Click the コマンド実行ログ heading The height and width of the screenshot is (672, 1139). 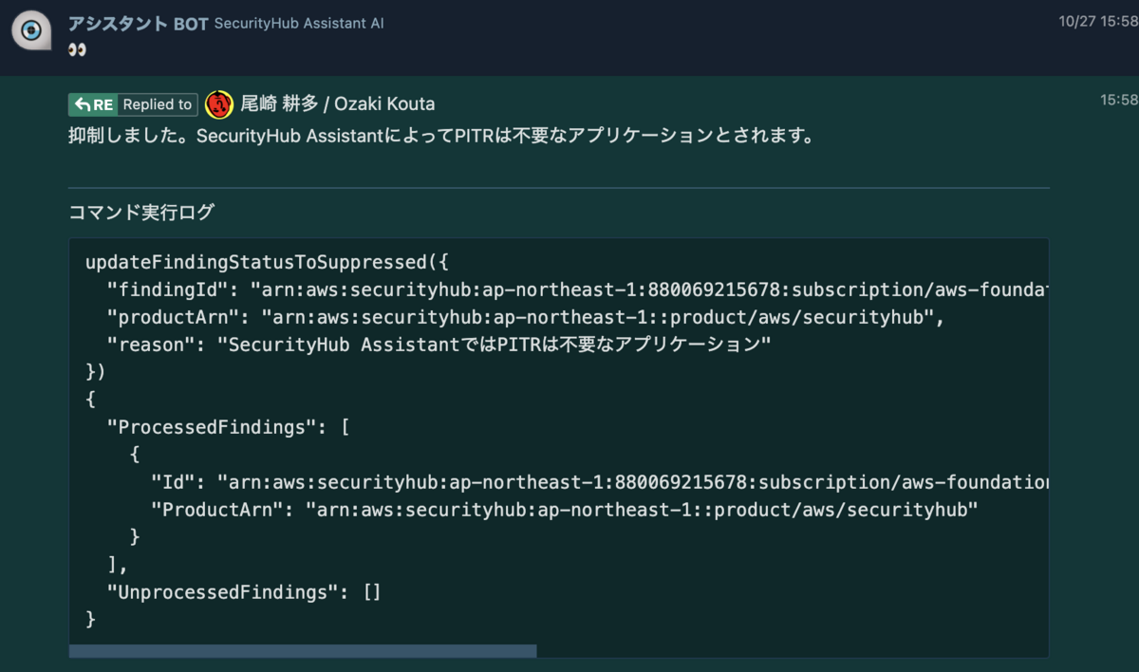pos(141,213)
